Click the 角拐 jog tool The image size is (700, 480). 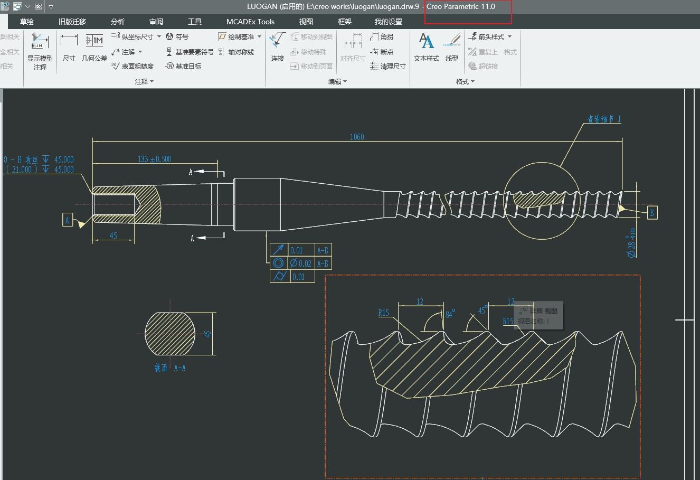click(382, 36)
